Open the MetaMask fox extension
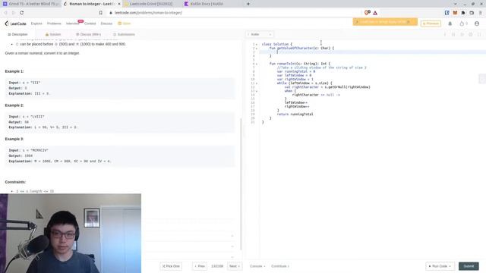486x273 pixels. point(455,13)
